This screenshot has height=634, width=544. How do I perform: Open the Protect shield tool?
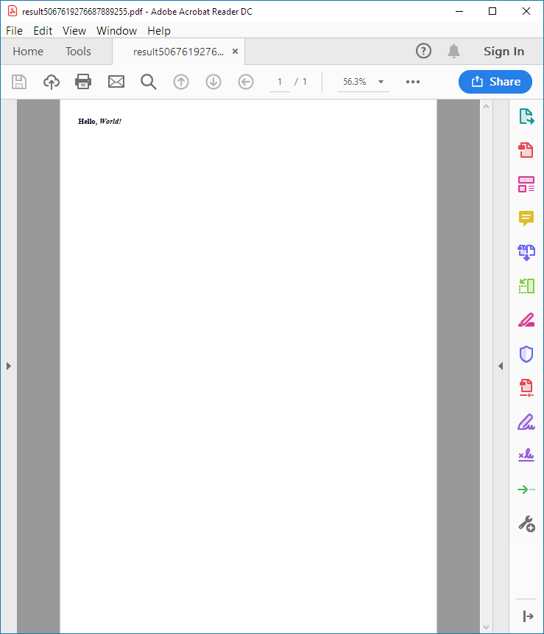click(x=526, y=355)
